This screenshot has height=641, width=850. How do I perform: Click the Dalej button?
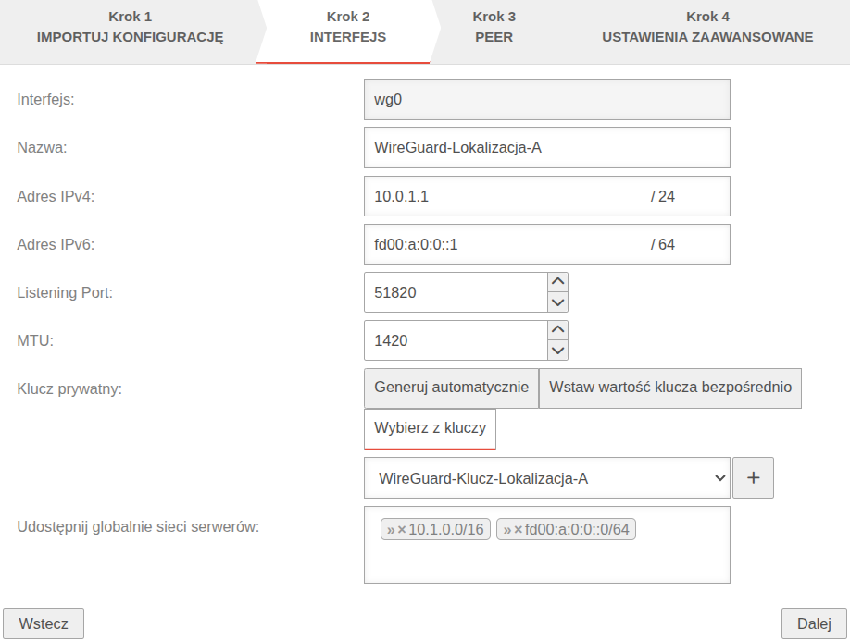[x=814, y=623]
